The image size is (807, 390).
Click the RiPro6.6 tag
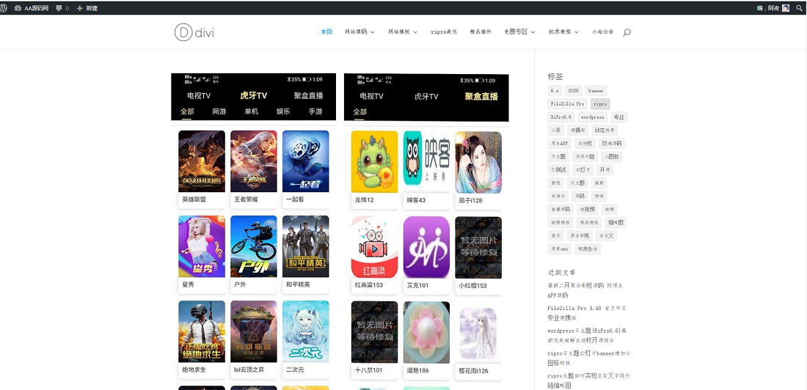click(561, 117)
